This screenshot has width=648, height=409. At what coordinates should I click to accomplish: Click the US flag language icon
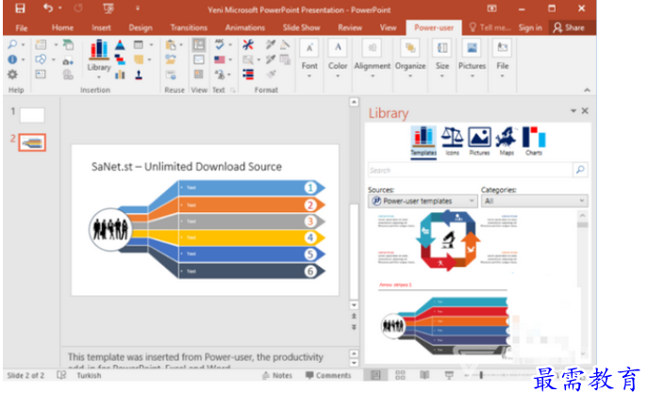(x=220, y=60)
